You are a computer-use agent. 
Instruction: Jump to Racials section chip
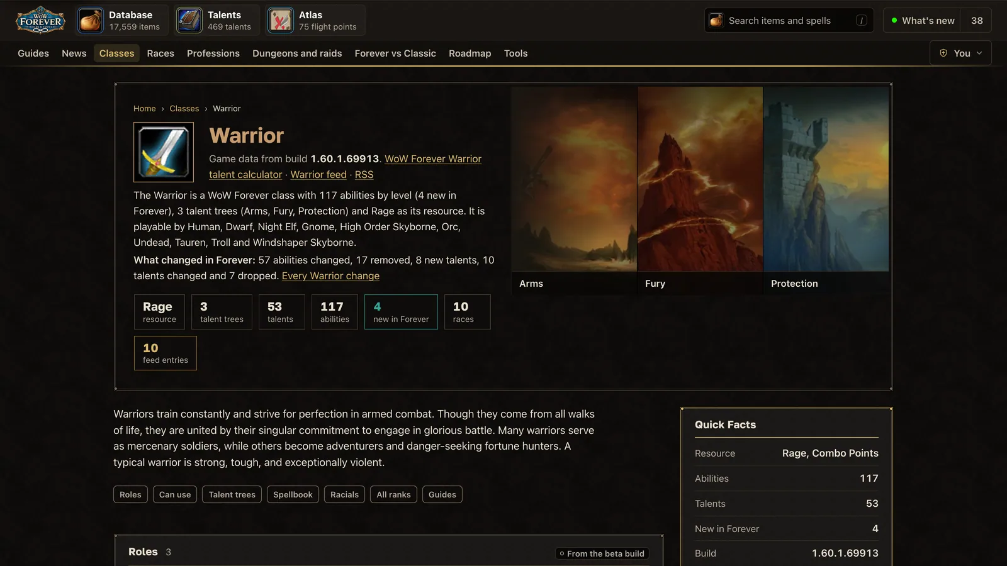coord(344,494)
